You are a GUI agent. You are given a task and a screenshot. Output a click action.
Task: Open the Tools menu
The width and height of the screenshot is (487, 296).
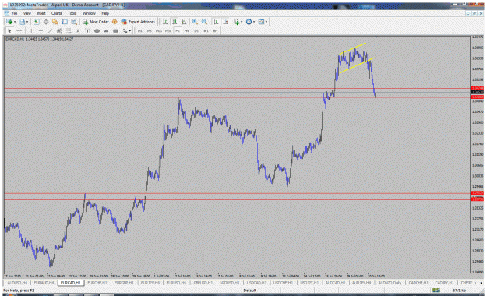click(x=72, y=13)
